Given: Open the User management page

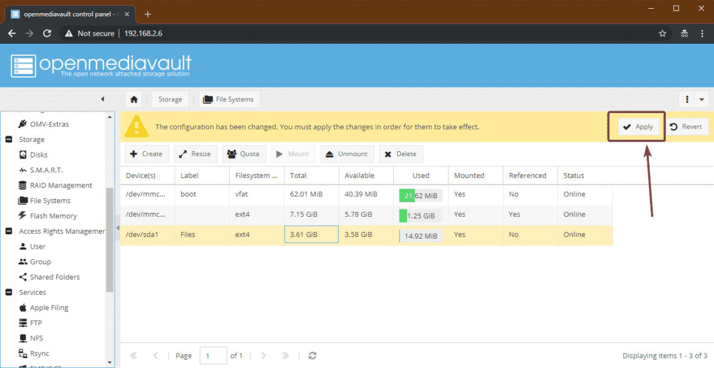Looking at the screenshot, I should tap(32, 246).
